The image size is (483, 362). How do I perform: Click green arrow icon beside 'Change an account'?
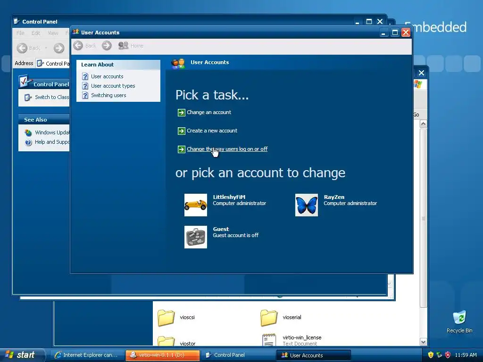click(x=182, y=113)
